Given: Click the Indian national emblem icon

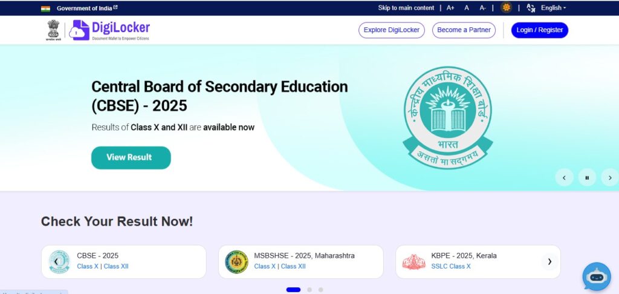Looking at the screenshot, I should coord(53,30).
